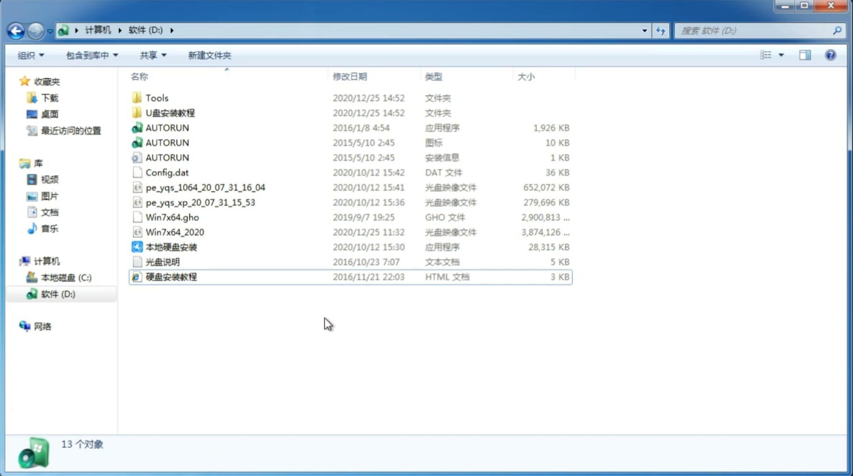Click 新建文件夹 button in toolbar
853x476 pixels.
[x=210, y=55]
